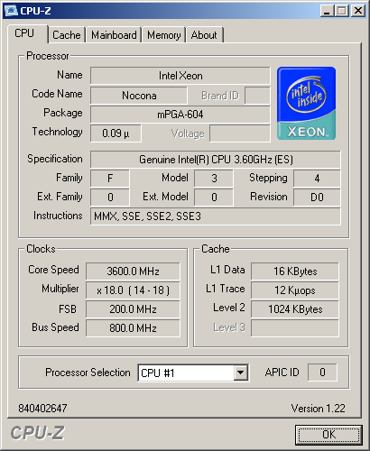
Task: Click the Ext. Model value 0
Action: [x=214, y=198]
